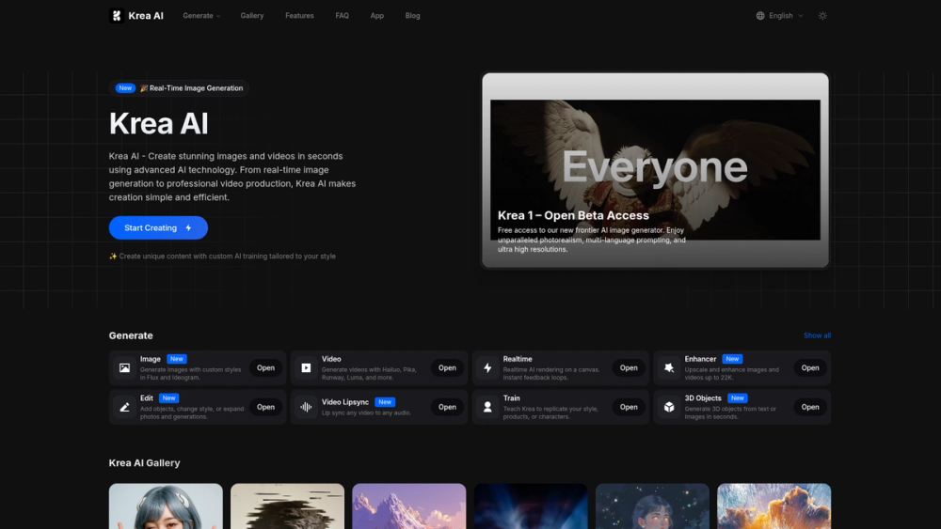Click the New badge next to Enhancer

pyautogui.click(x=732, y=359)
